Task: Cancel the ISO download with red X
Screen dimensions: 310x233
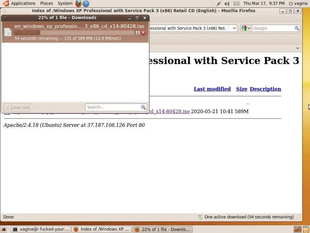Action: pyautogui.click(x=143, y=33)
